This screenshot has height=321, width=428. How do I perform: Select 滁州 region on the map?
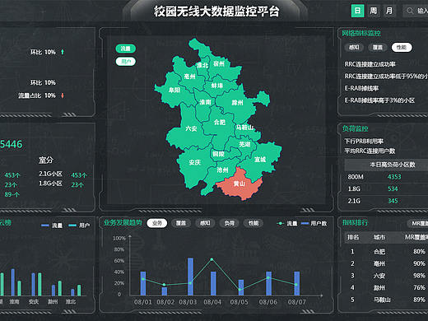237,103
